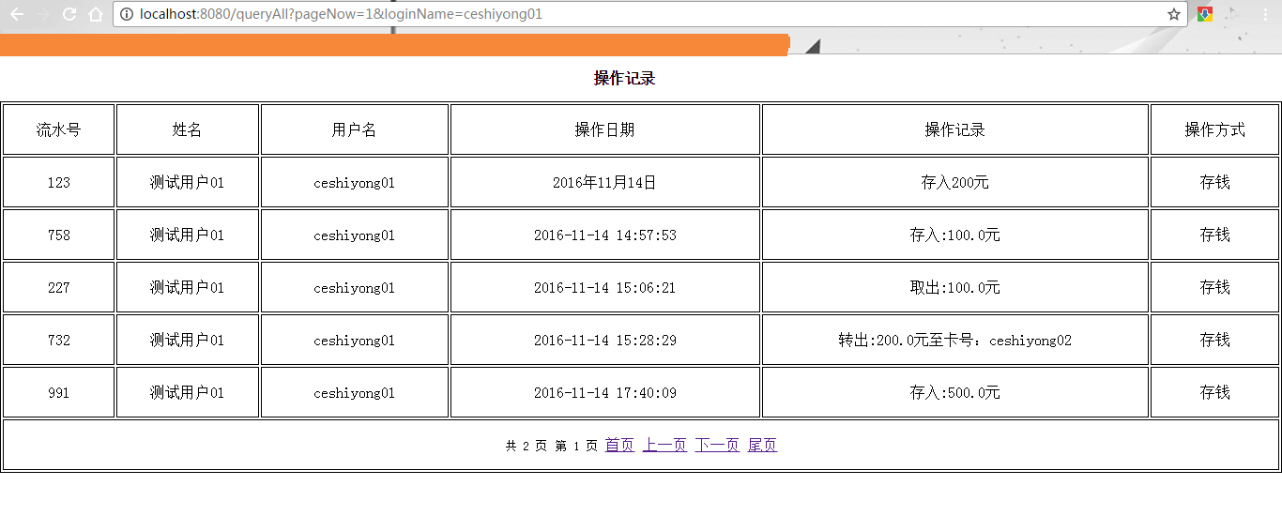Jump to last page via 尾页 link

click(762, 445)
